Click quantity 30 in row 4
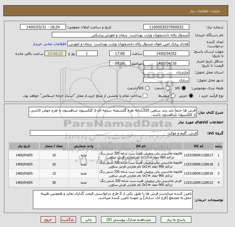The height and width of the screenshot is (227, 235). 54,183
